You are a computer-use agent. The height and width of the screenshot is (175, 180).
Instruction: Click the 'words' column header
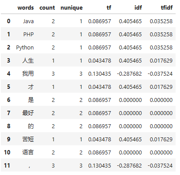click(25, 7)
